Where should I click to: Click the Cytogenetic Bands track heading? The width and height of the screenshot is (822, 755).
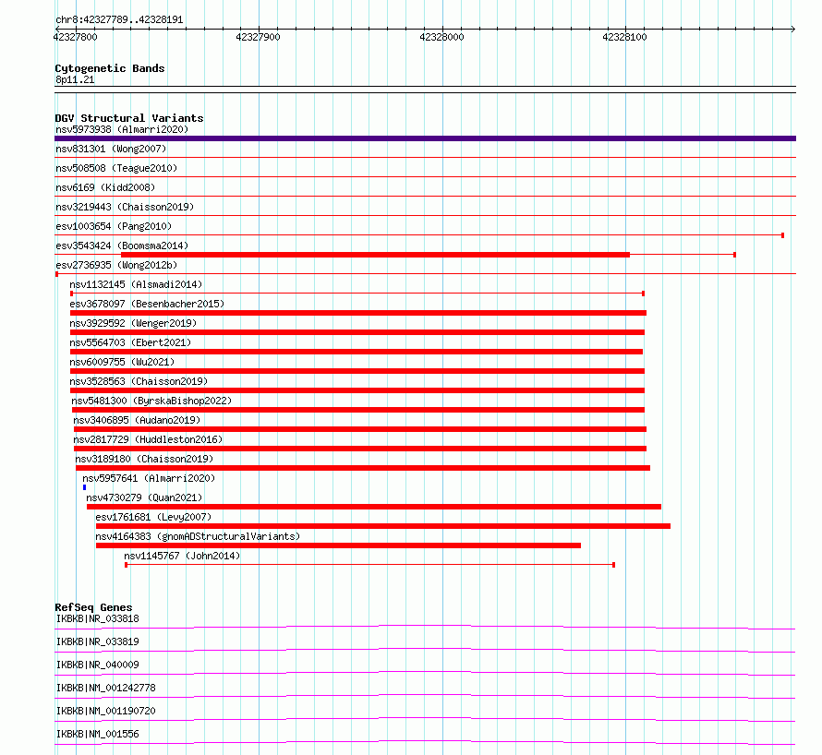pos(110,68)
